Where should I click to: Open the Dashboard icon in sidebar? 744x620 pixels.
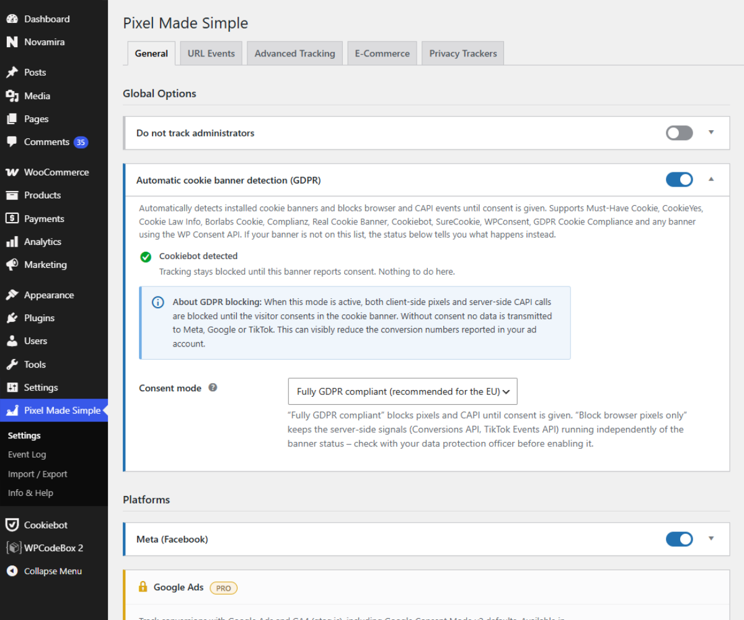[12, 19]
